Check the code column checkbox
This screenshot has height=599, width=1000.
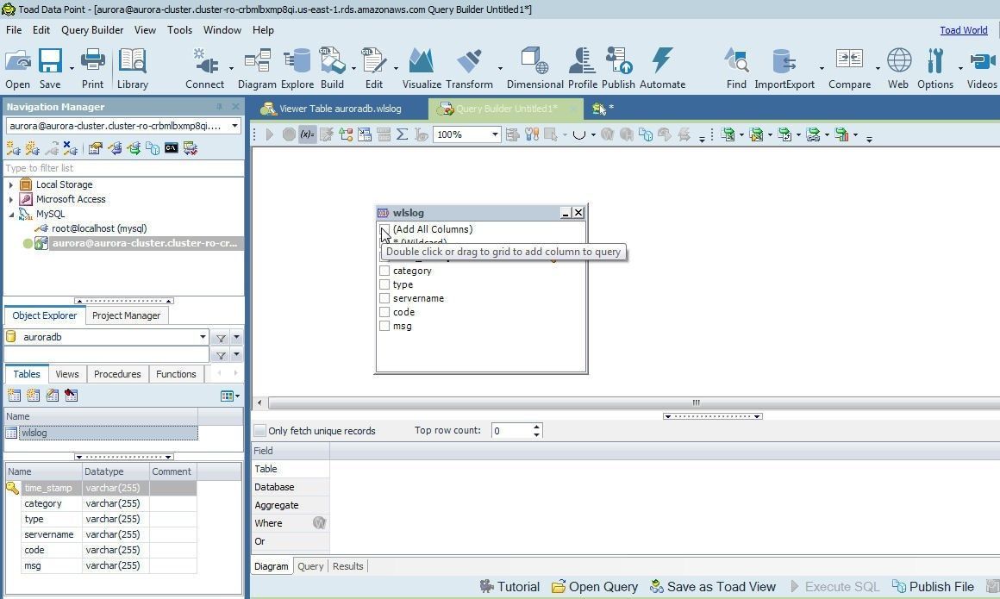(x=384, y=312)
